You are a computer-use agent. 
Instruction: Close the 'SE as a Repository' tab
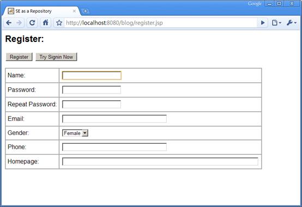tap(74, 11)
